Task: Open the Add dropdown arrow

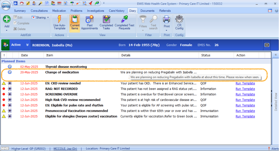Action: tap(7, 30)
